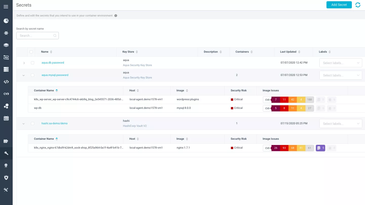Screen dimensions: 365x205
Task: Sort the Description column
Action: 221,52
